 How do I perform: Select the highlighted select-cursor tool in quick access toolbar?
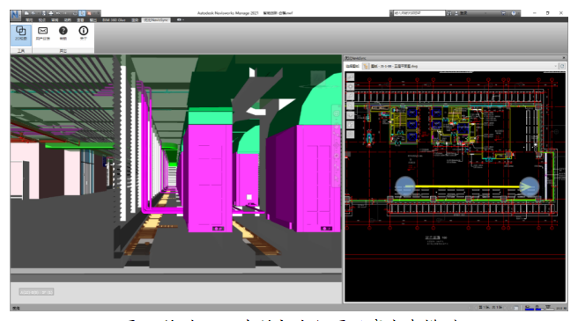82,13
